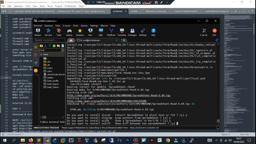The image size is (256, 144).
Task: Open the Servers toolbar icon
Action: pyautogui.click(x=48, y=32)
